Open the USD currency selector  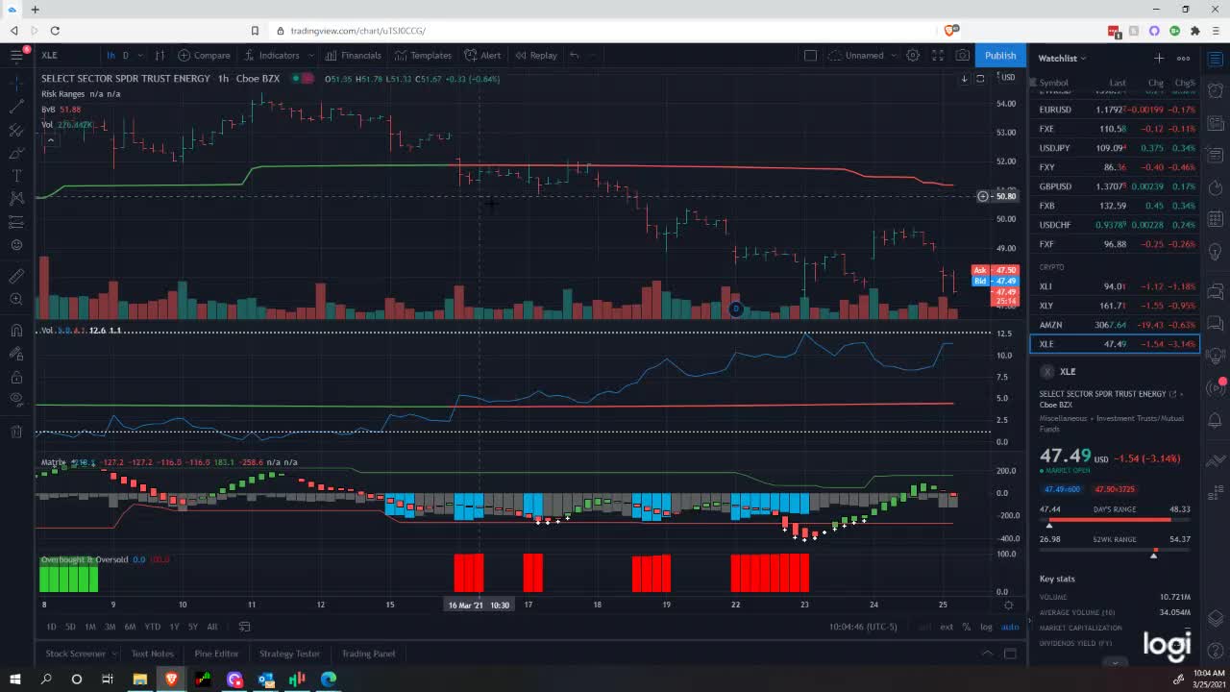1008,78
